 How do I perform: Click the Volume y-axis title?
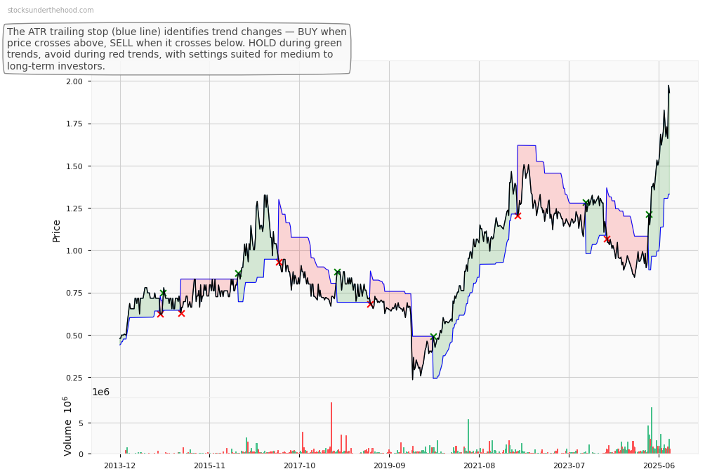[x=67, y=426]
